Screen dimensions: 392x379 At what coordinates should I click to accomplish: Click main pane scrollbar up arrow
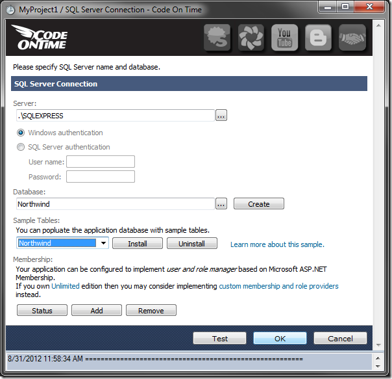tap(378, 25)
